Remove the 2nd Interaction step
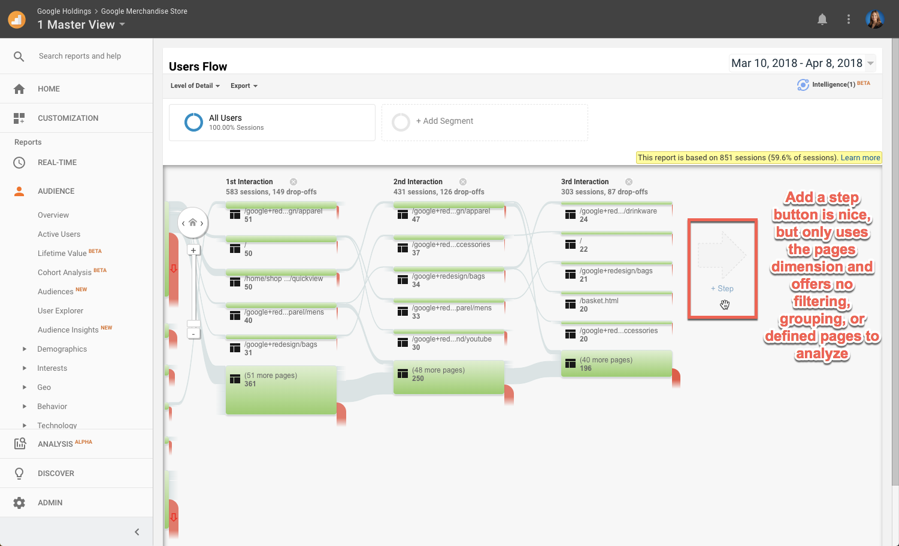This screenshot has height=546, width=899. pyautogui.click(x=463, y=182)
